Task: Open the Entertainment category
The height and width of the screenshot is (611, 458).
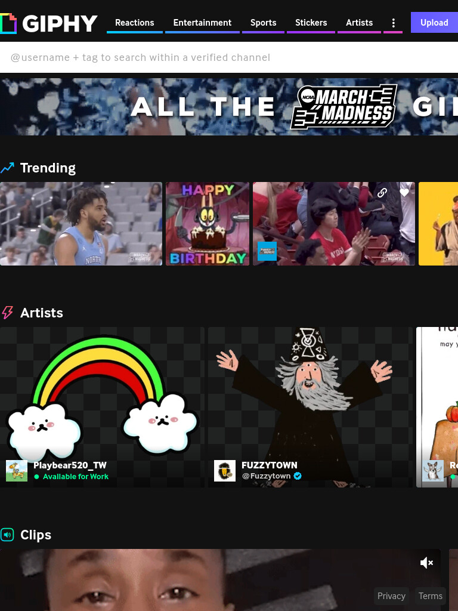Action: pos(202,23)
